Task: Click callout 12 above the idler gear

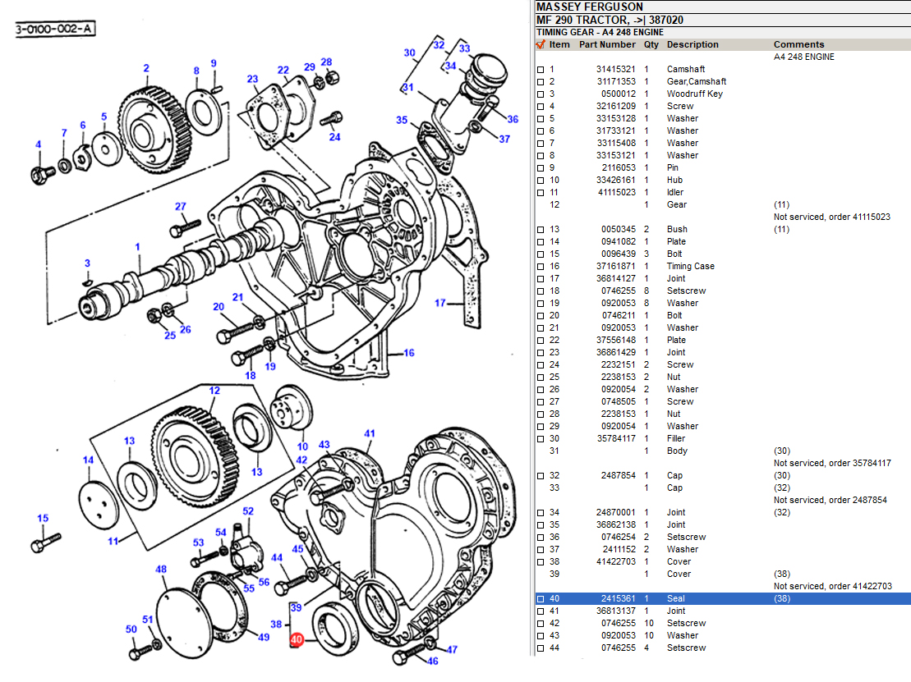Action: pos(214,391)
